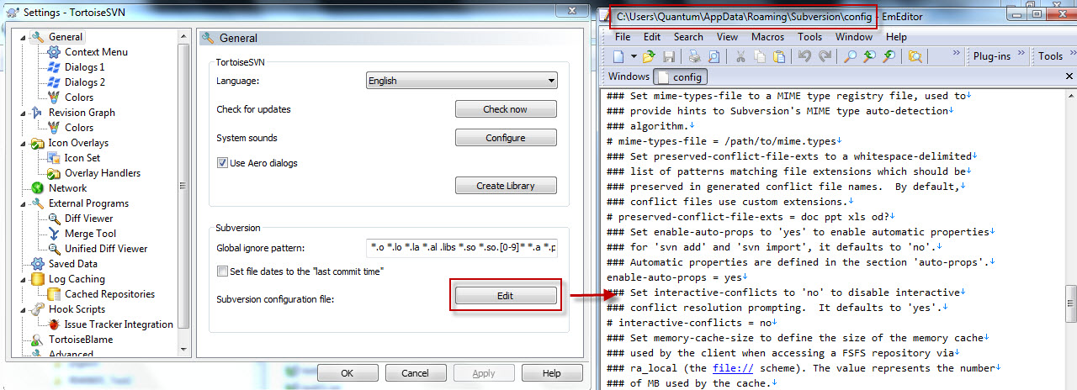Collapse the Hook Scripts tree node arrow
Screen dimensions: 1077x390
[x=24, y=309]
